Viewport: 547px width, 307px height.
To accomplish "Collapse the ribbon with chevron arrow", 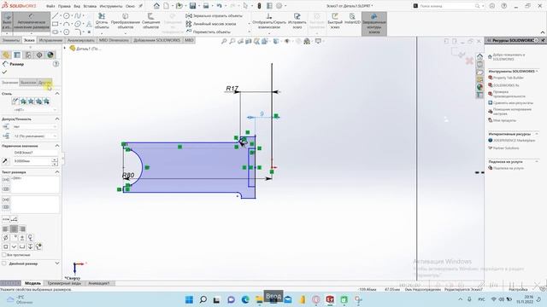I will coord(543,32).
